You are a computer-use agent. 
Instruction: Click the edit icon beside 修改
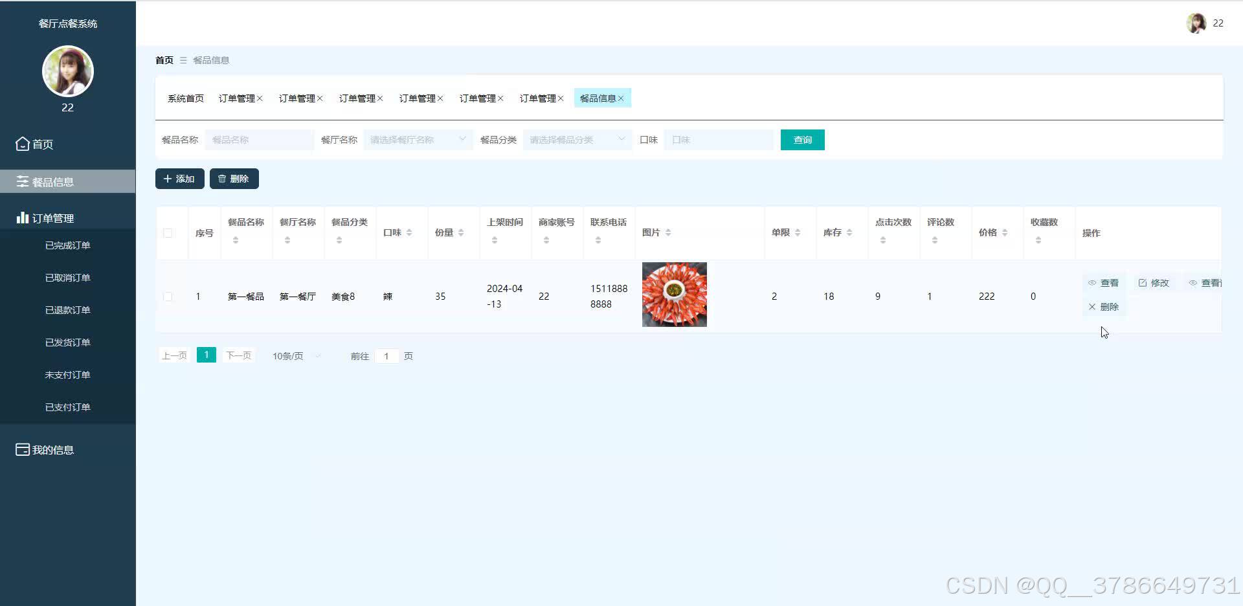(x=1143, y=282)
